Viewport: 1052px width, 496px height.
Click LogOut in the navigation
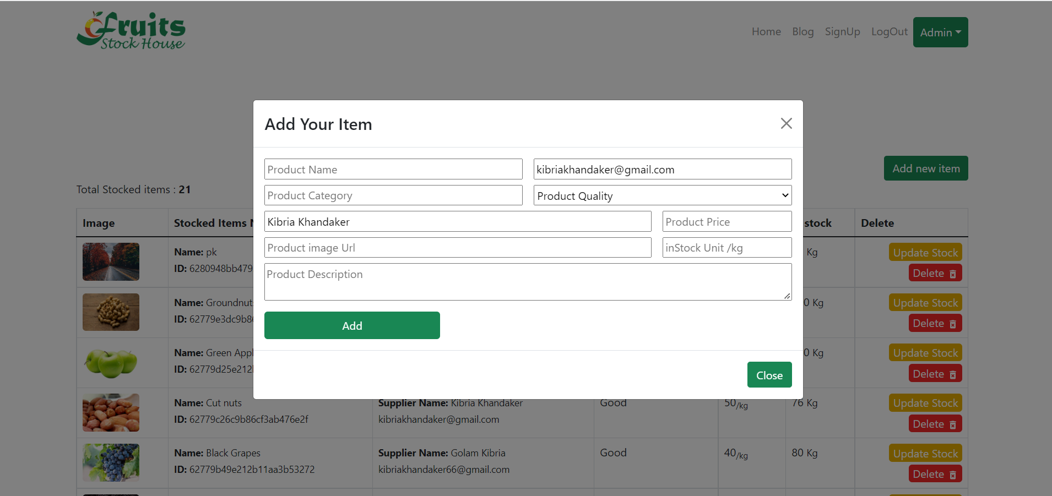(x=889, y=32)
